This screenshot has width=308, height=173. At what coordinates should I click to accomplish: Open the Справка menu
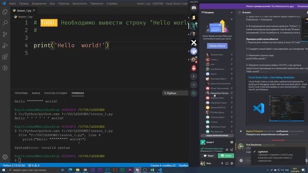coord(112,3)
